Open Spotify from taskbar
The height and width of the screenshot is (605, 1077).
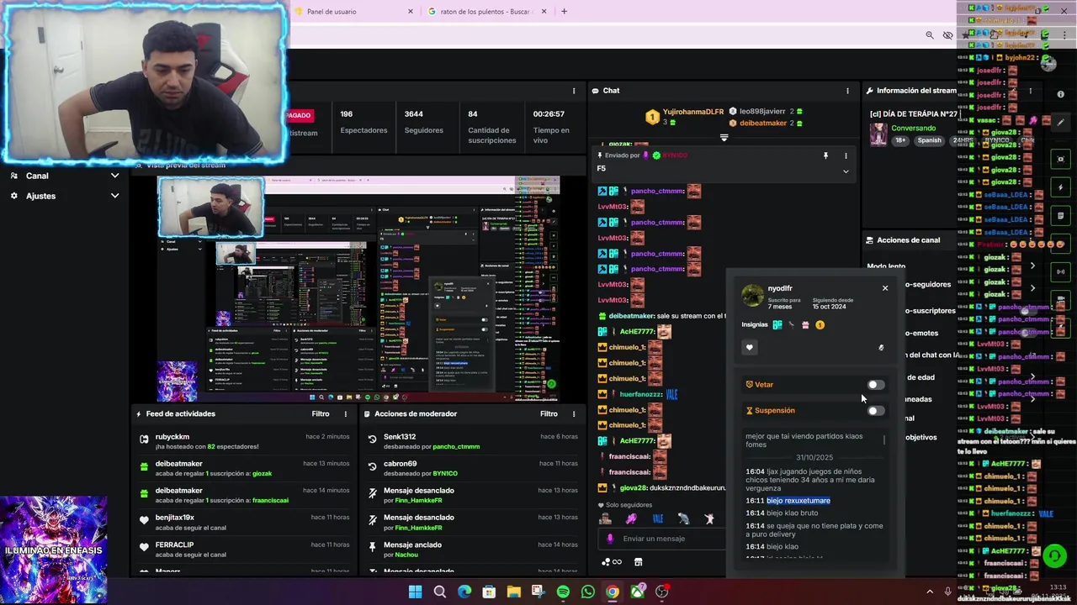563,592
